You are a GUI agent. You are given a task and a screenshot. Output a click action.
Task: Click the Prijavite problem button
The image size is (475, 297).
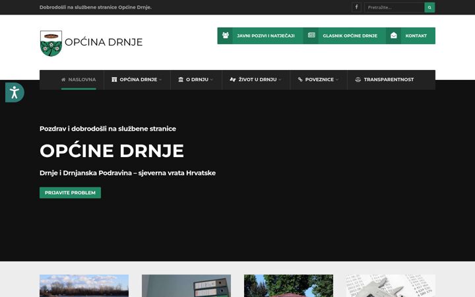70,193
